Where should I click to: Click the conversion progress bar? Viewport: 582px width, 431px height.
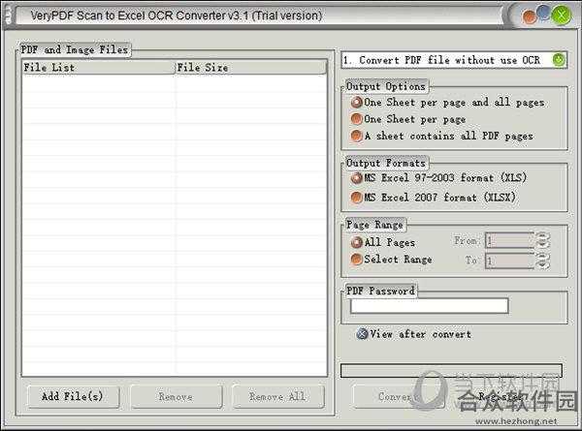point(451,371)
